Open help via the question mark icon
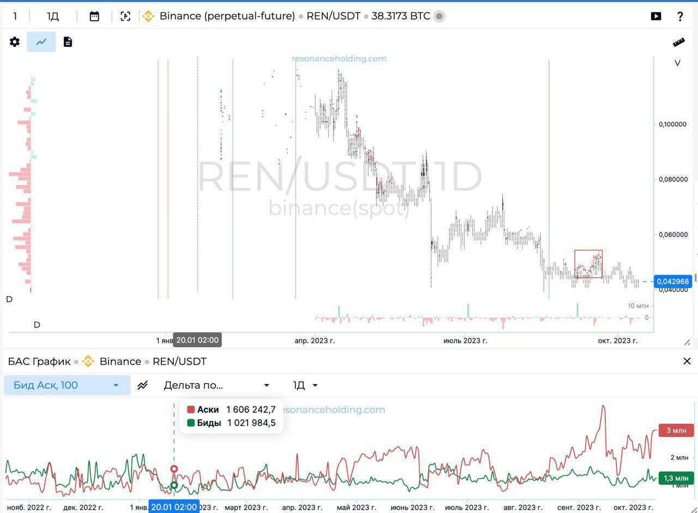 [680, 16]
